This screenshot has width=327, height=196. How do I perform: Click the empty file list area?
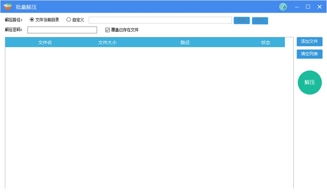coord(149,117)
